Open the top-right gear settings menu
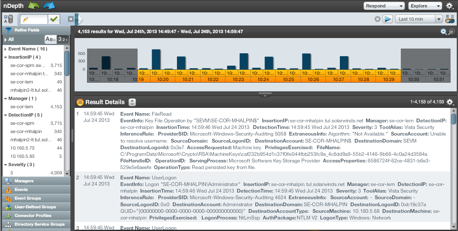Image resolution: width=458 pixels, height=231 pixels. [x=450, y=6]
